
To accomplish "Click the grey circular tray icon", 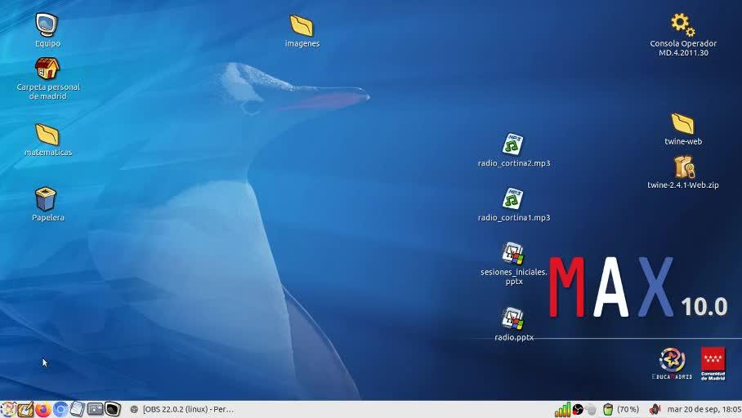I will pyautogui.click(x=590, y=410).
